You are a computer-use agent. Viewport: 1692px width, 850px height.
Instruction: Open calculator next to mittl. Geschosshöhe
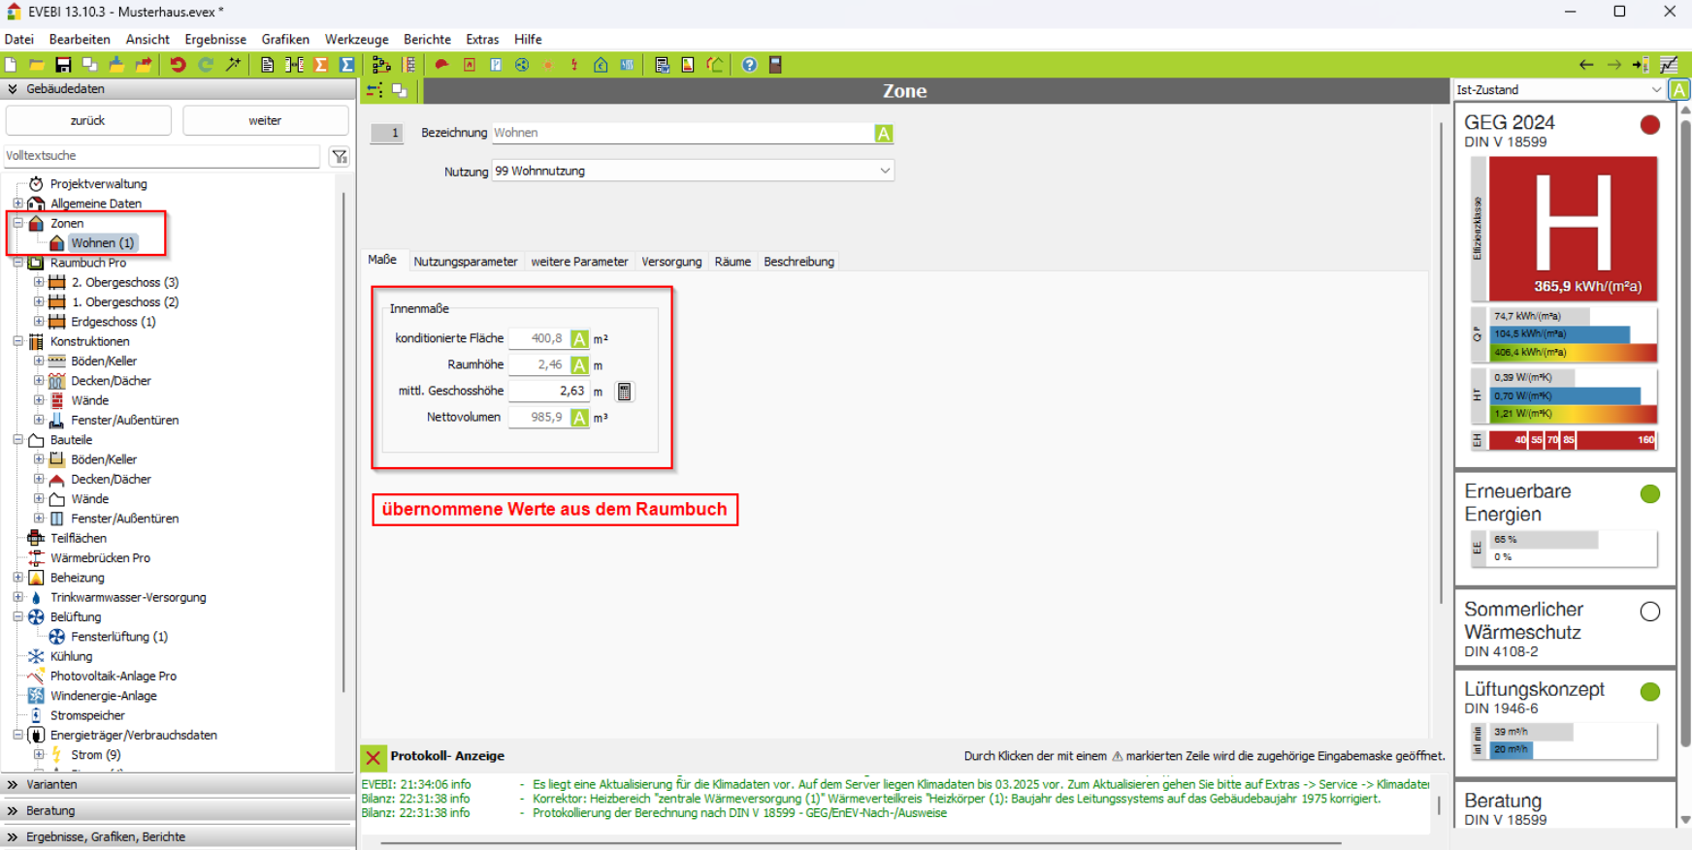(624, 392)
